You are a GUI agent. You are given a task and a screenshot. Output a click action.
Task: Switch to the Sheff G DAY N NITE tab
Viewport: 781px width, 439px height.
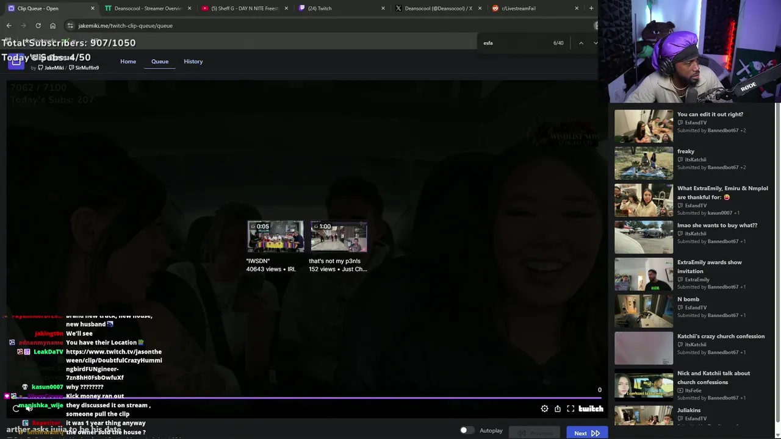point(244,9)
